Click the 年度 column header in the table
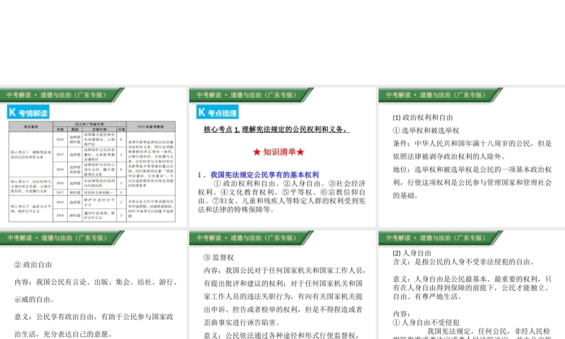565x339 pixels. [60, 129]
